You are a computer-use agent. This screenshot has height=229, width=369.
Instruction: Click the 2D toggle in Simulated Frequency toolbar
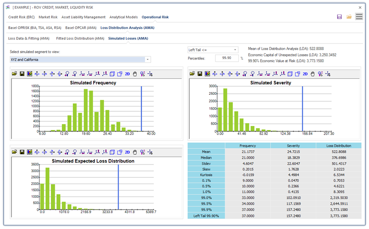pos(127,74)
